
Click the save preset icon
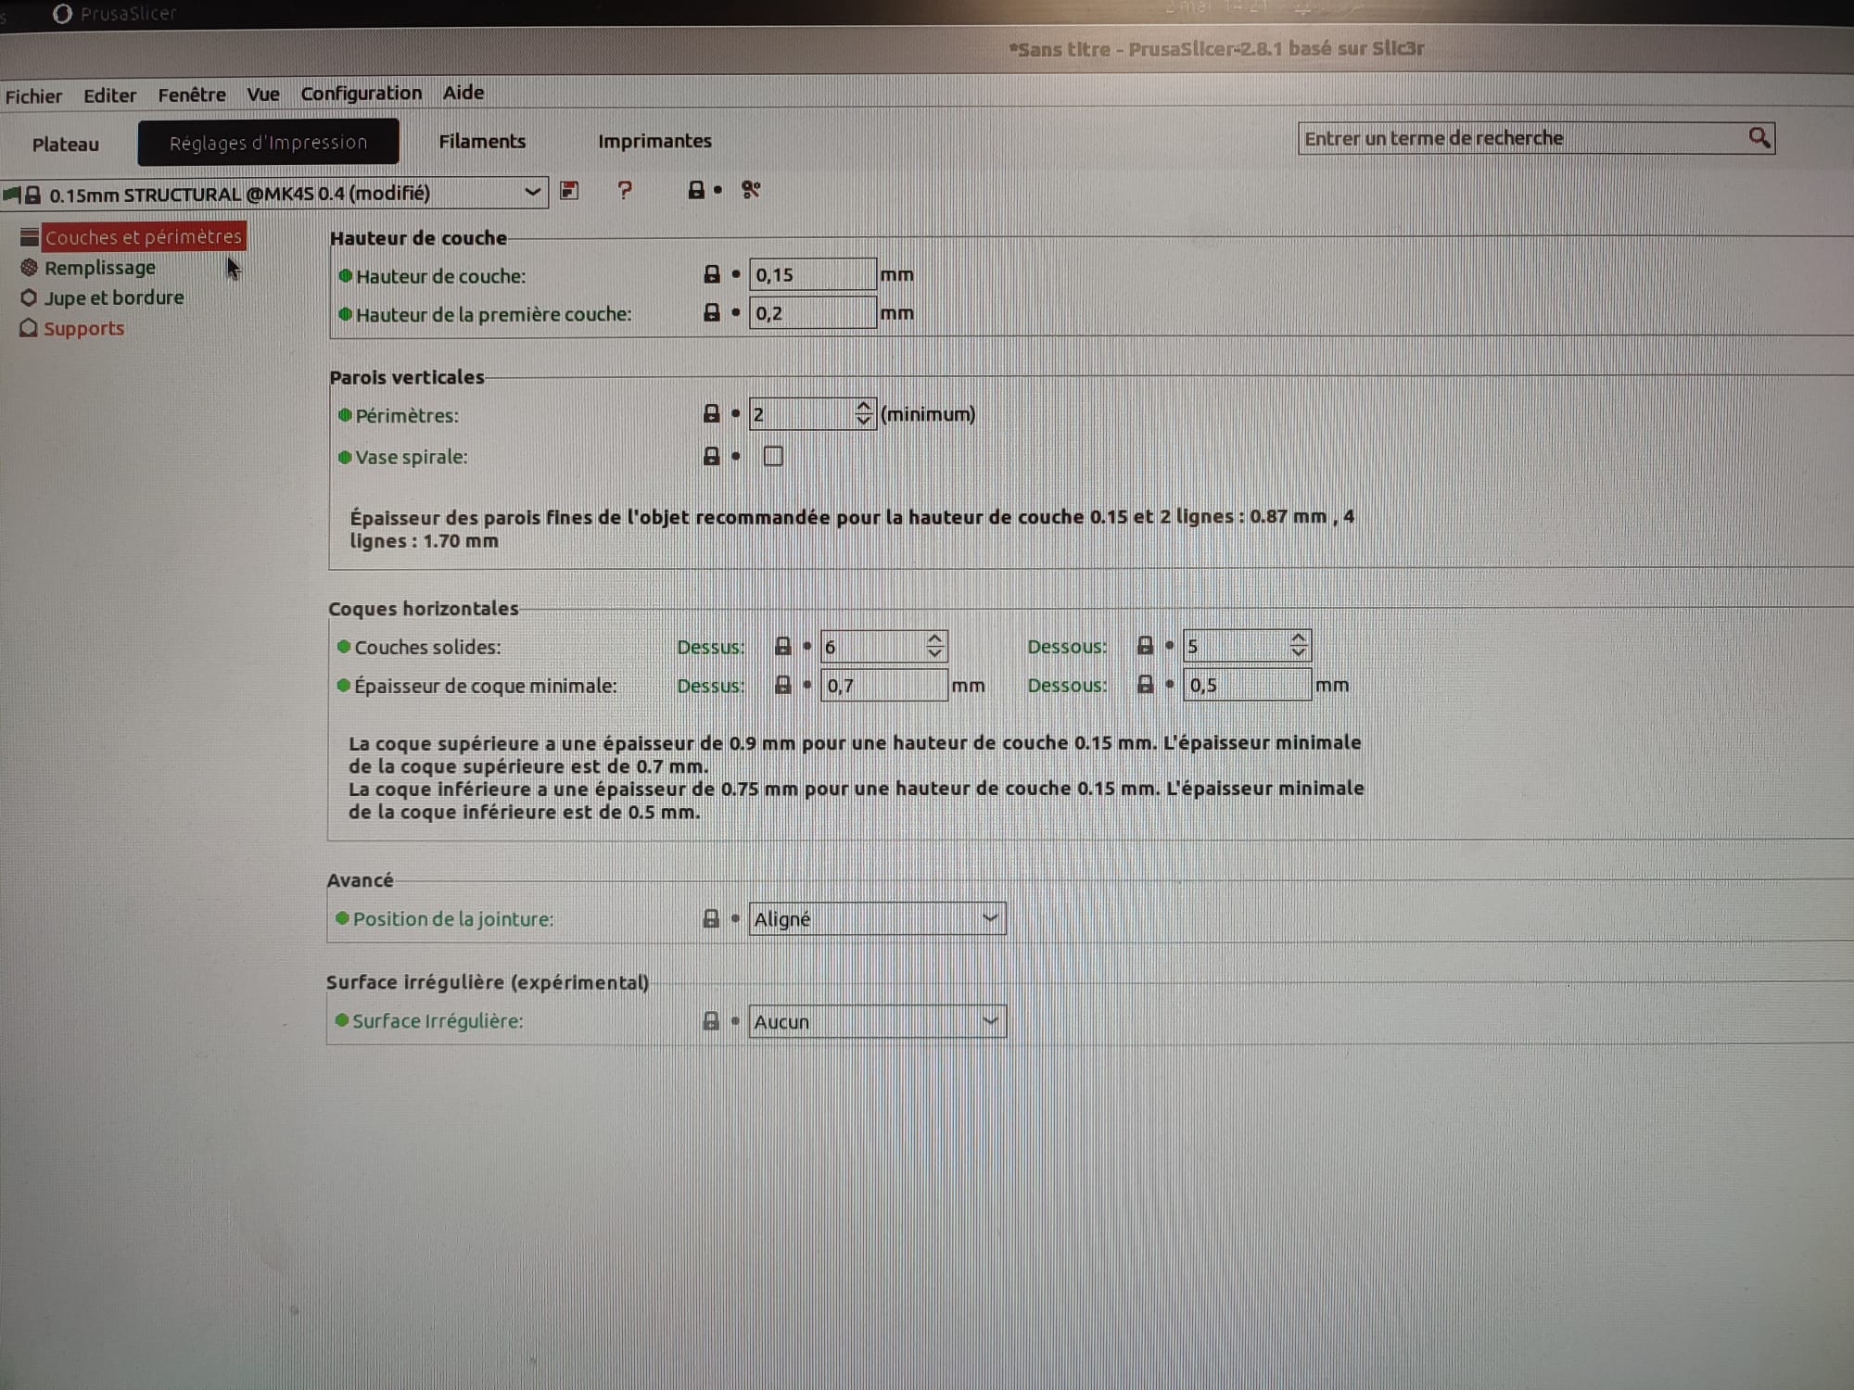pyautogui.click(x=569, y=191)
